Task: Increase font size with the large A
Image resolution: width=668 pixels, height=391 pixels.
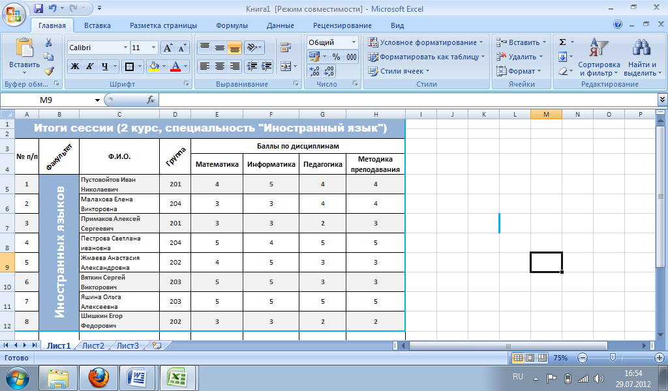Action: coord(168,48)
